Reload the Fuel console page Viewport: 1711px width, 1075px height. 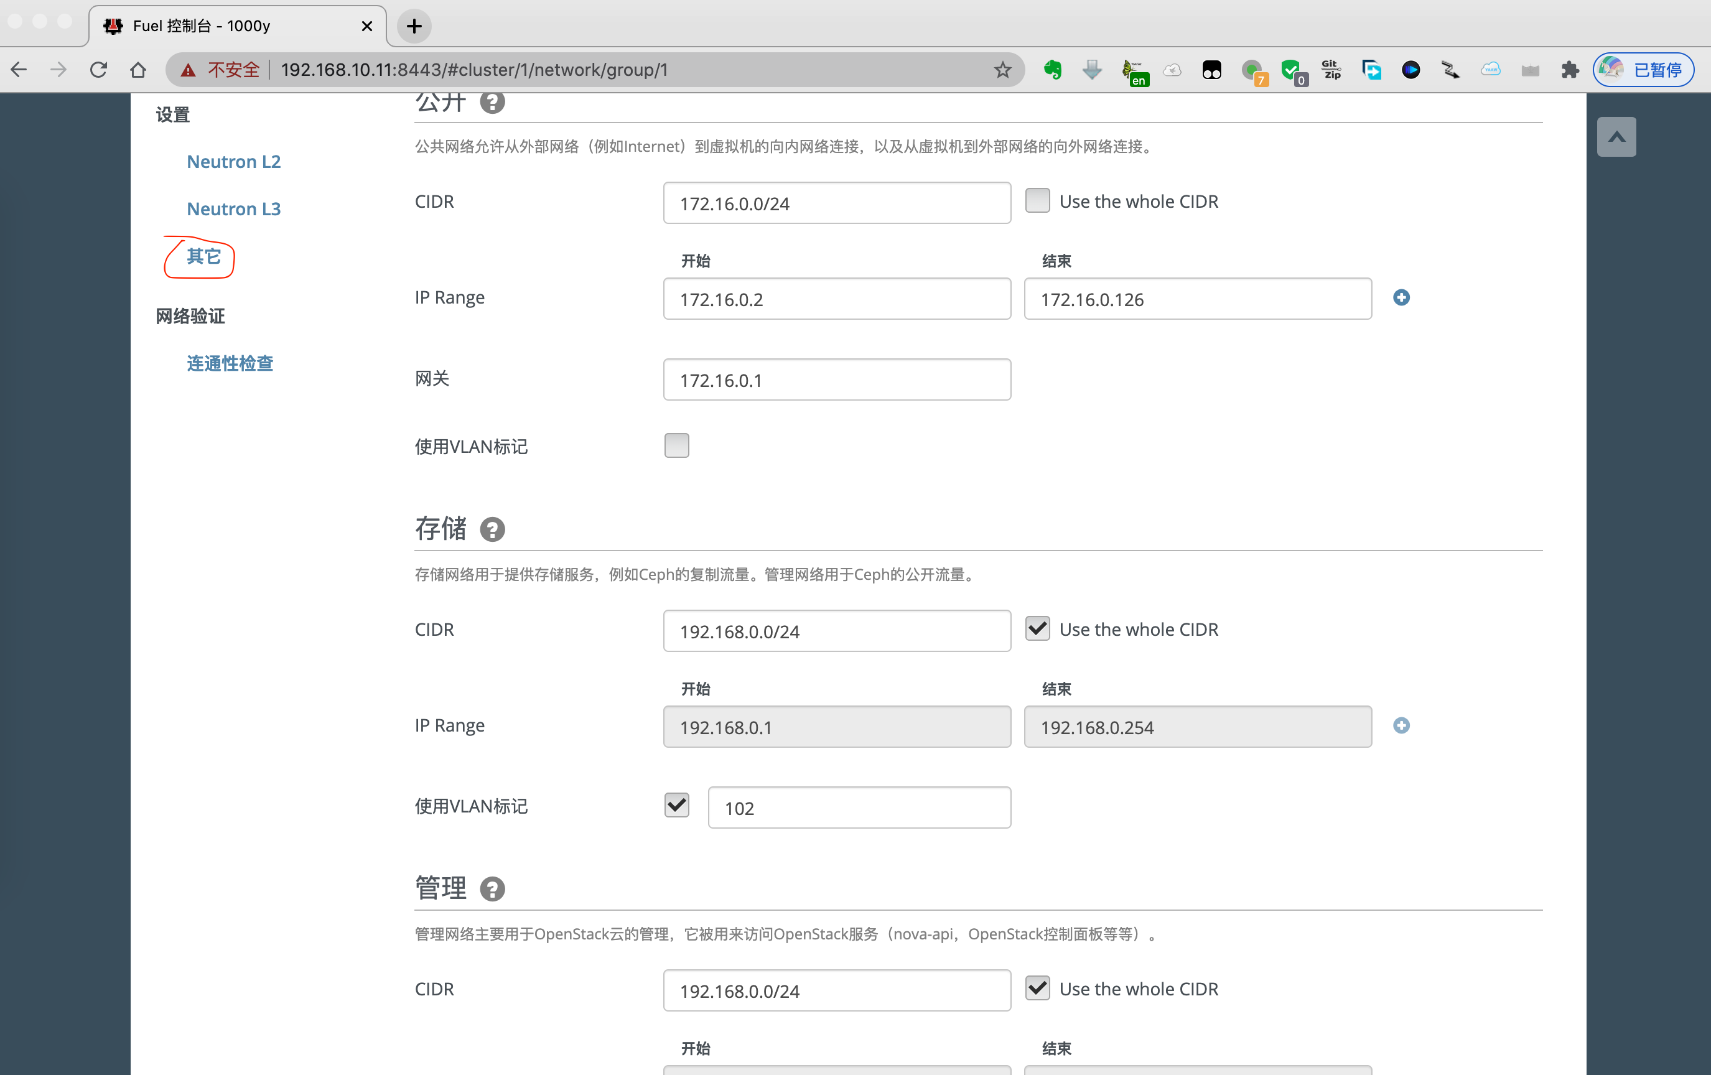(99, 70)
